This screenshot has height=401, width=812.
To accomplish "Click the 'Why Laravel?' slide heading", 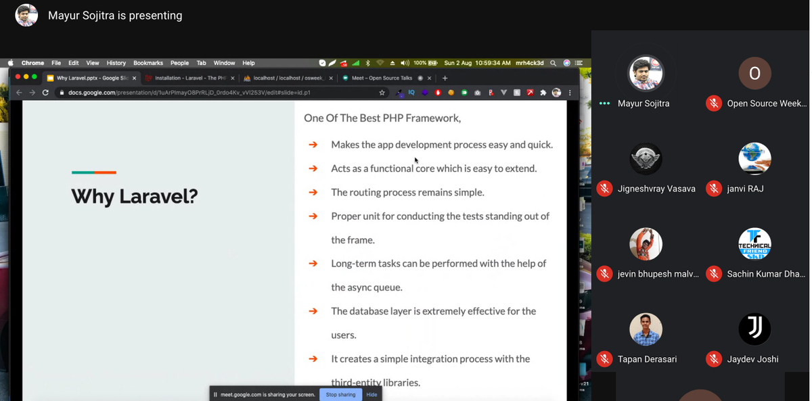I will [135, 197].
